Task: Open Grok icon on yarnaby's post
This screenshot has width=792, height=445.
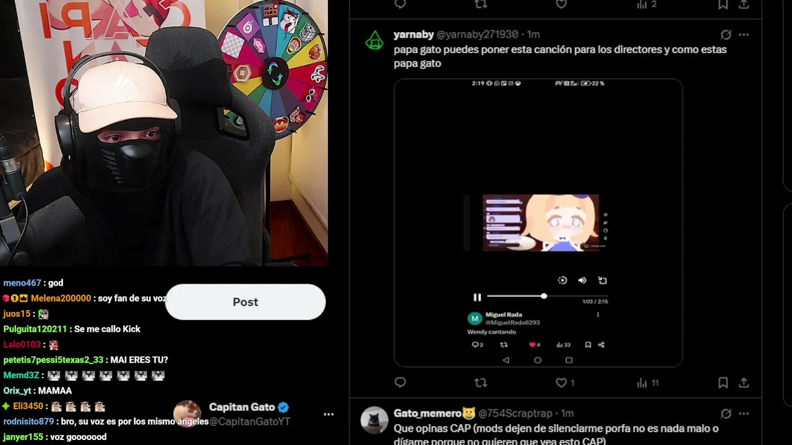Action: point(726,35)
